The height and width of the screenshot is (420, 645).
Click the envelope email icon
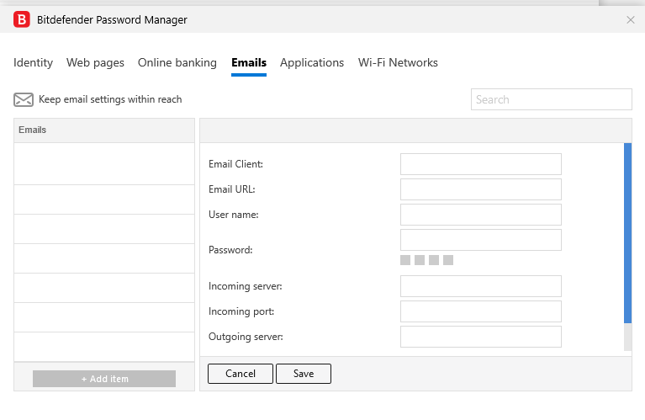[x=24, y=100]
